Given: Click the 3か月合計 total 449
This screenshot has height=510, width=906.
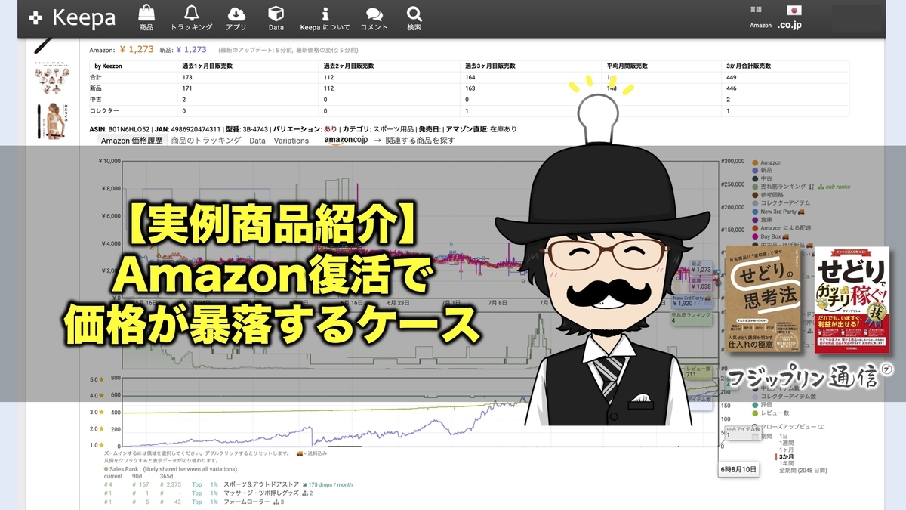Looking at the screenshot, I should (x=732, y=77).
